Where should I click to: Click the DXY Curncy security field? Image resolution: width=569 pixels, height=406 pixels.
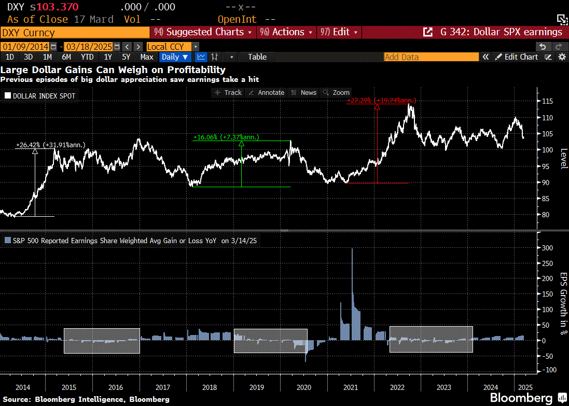point(75,33)
